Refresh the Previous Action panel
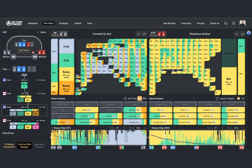This screenshot has height=168, width=252. 242,34
